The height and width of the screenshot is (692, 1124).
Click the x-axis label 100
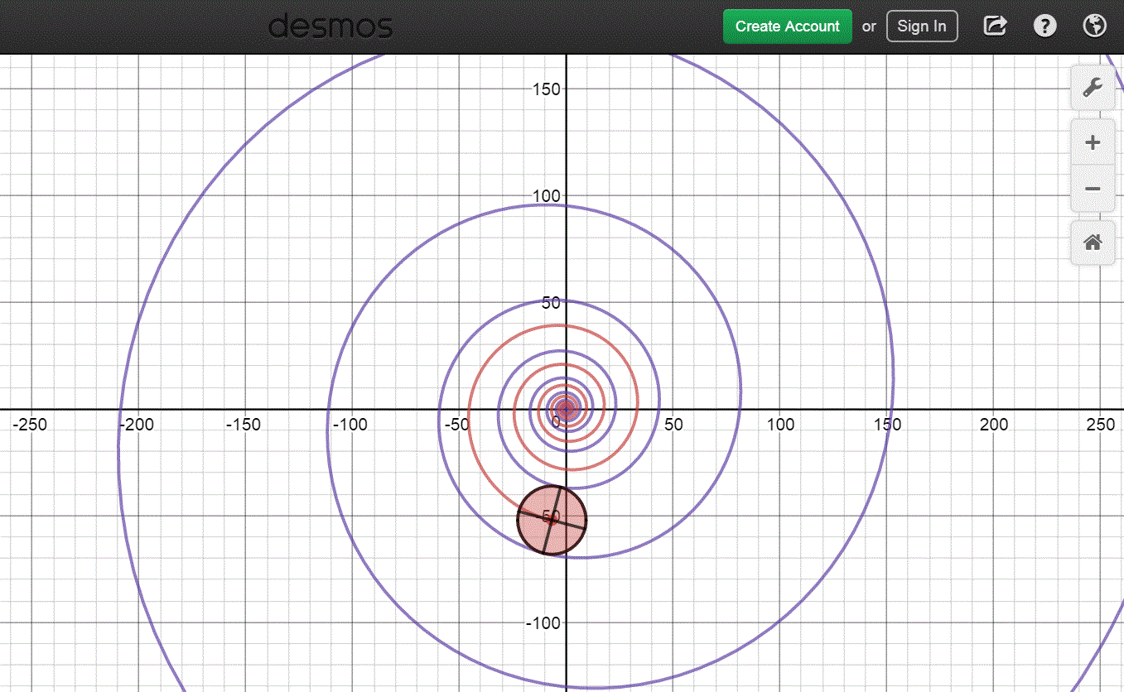tap(781, 425)
